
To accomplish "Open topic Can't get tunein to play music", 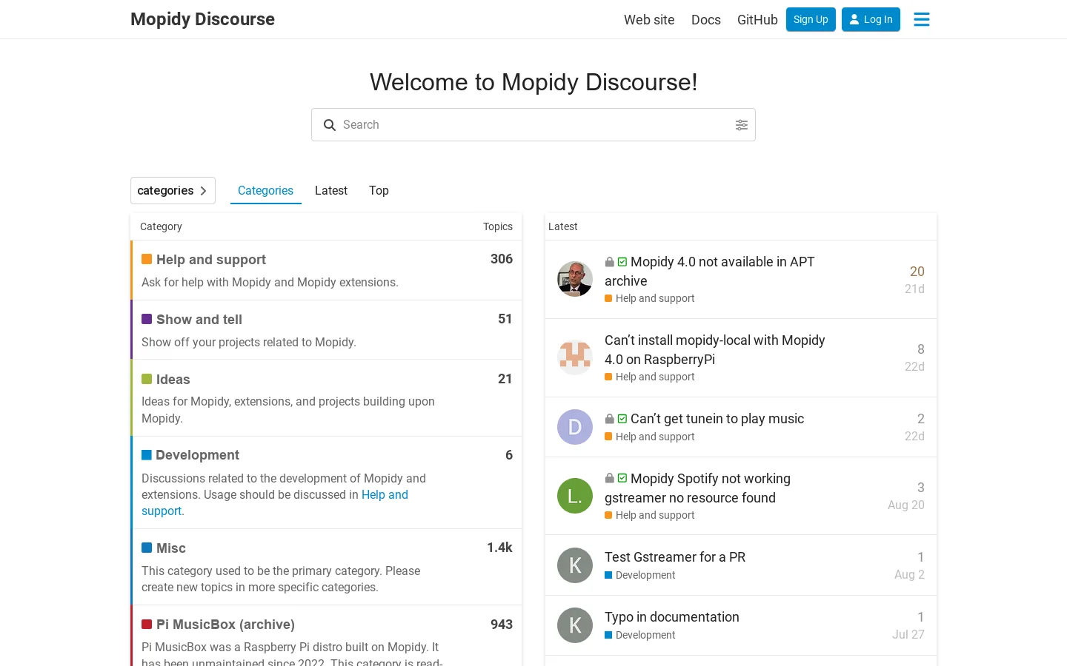I will (x=717, y=419).
